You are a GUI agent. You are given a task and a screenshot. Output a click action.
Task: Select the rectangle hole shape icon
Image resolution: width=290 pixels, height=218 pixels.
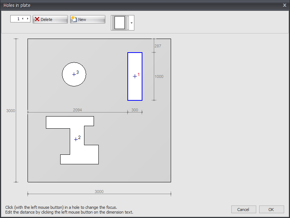120,22
